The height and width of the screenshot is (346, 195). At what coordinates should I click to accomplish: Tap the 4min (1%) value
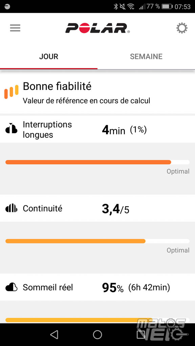(x=124, y=130)
